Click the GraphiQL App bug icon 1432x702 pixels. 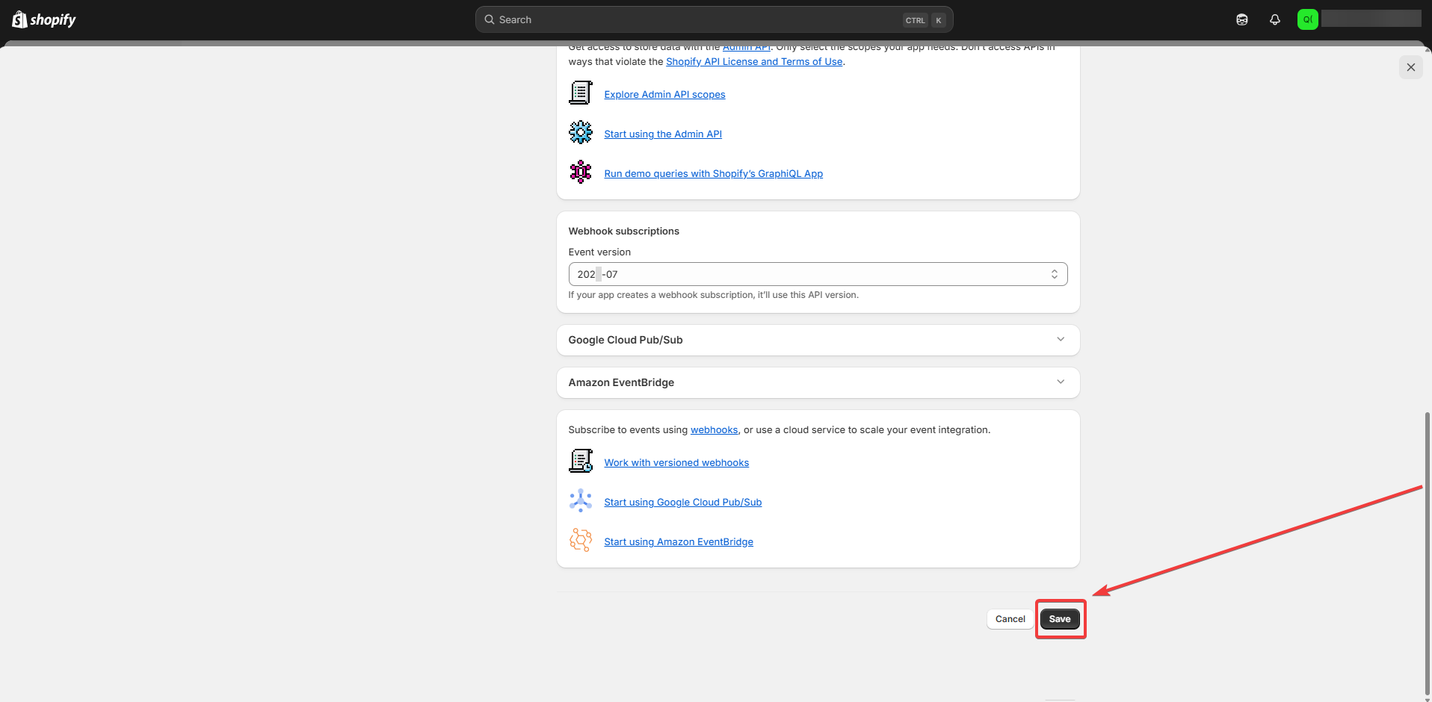click(x=580, y=173)
